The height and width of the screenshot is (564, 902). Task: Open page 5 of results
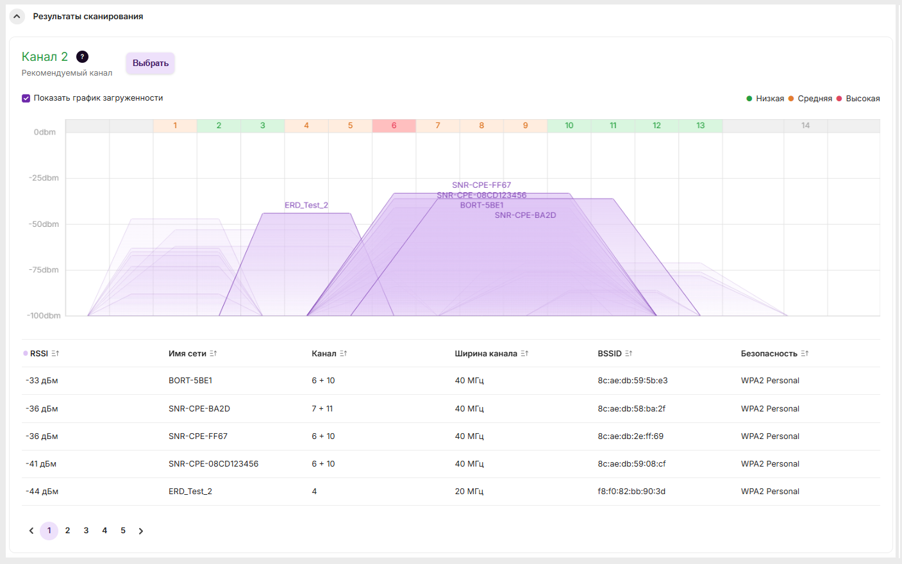point(123,531)
